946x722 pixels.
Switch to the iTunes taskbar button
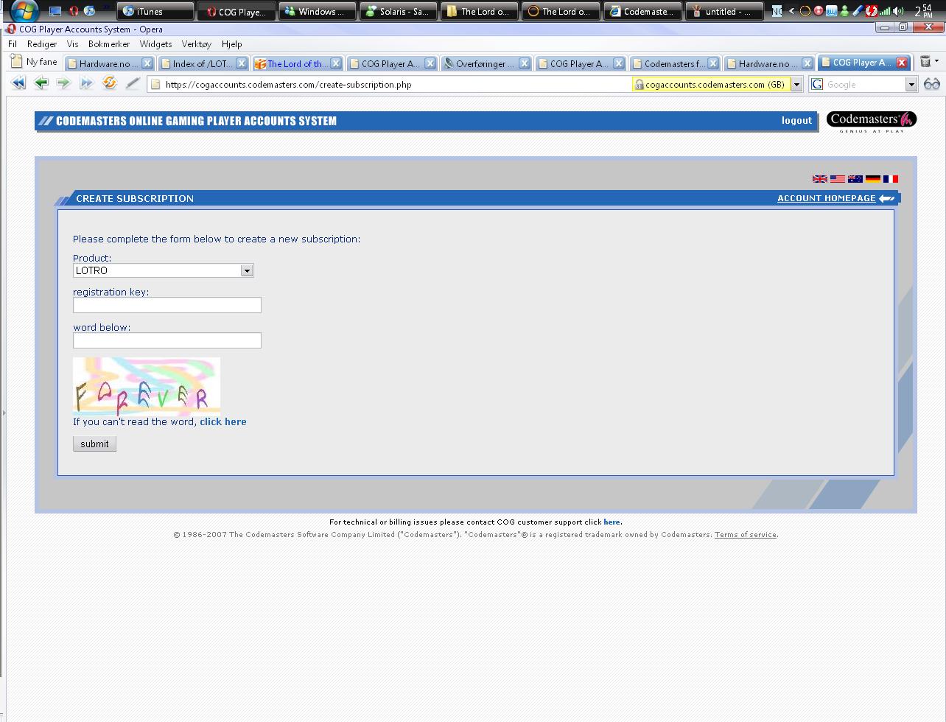pos(155,11)
